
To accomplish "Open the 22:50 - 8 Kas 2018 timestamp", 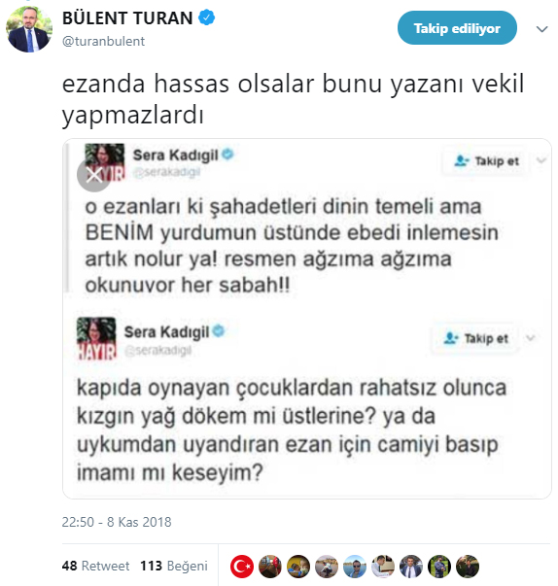I will pos(117,522).
